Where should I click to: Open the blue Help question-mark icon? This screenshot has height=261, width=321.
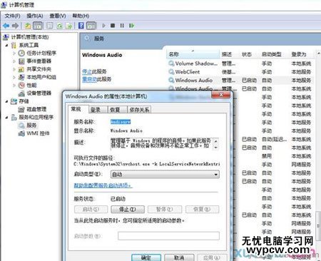[x=81, y=26]
